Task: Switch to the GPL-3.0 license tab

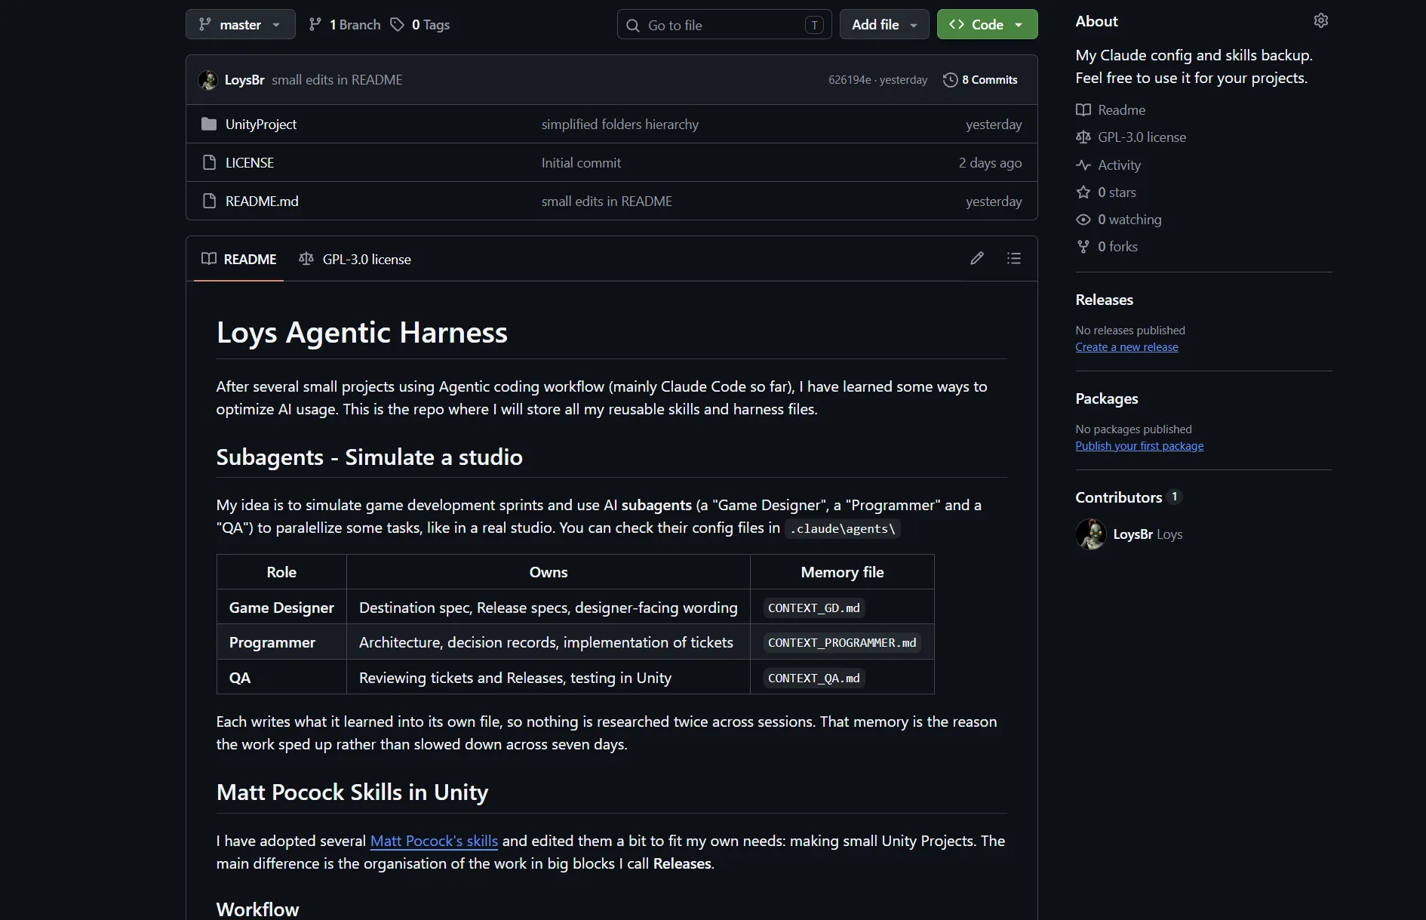Action: click(x=355, y=259)
